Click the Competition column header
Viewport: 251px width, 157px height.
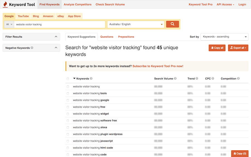tap(228, 78)
